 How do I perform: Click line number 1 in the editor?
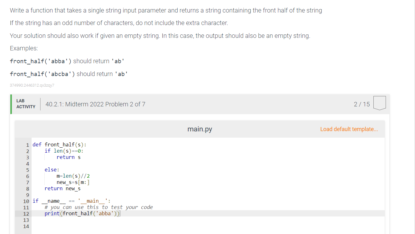click(27, 145)
